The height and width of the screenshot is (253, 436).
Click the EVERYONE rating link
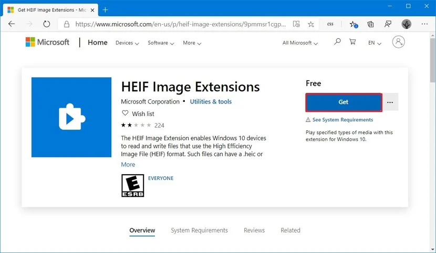pos(161,178)
